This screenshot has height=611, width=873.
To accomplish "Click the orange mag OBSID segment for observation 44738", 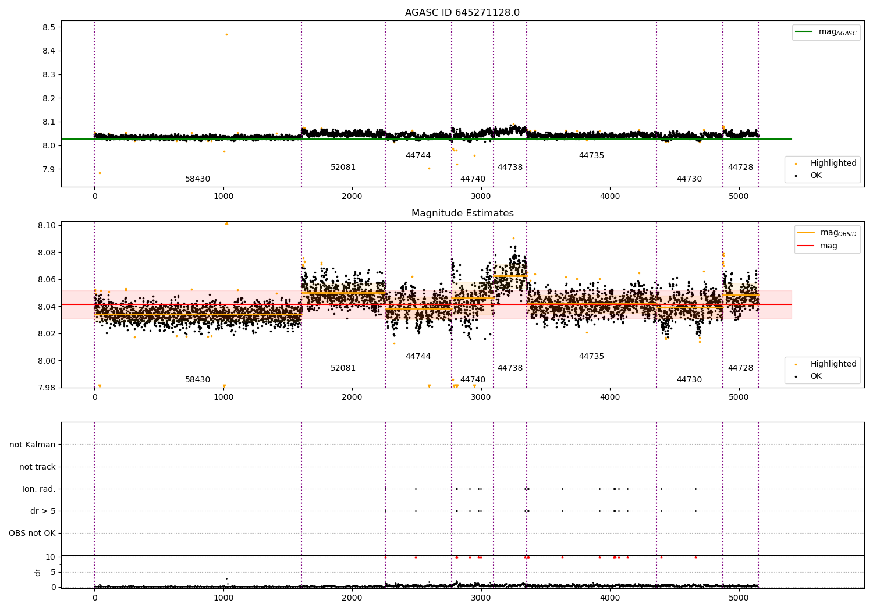I will tap(510, 276).
